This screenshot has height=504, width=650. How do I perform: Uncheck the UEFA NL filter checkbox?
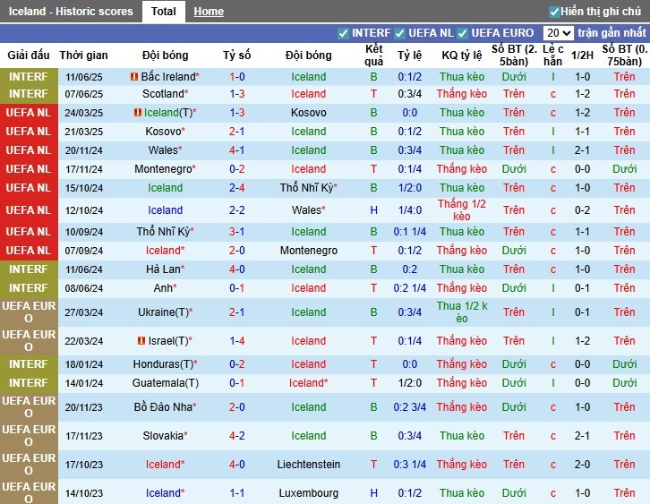pos(401,33)
